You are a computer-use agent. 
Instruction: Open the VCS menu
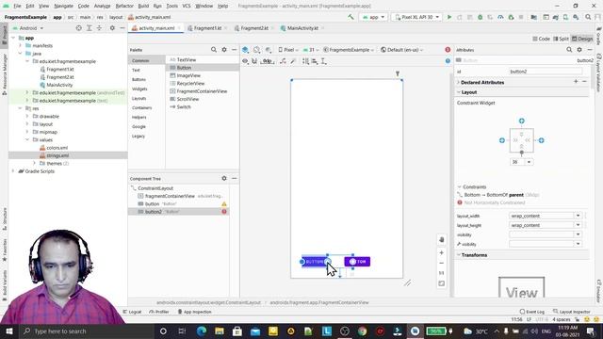(x=187, y=6)
